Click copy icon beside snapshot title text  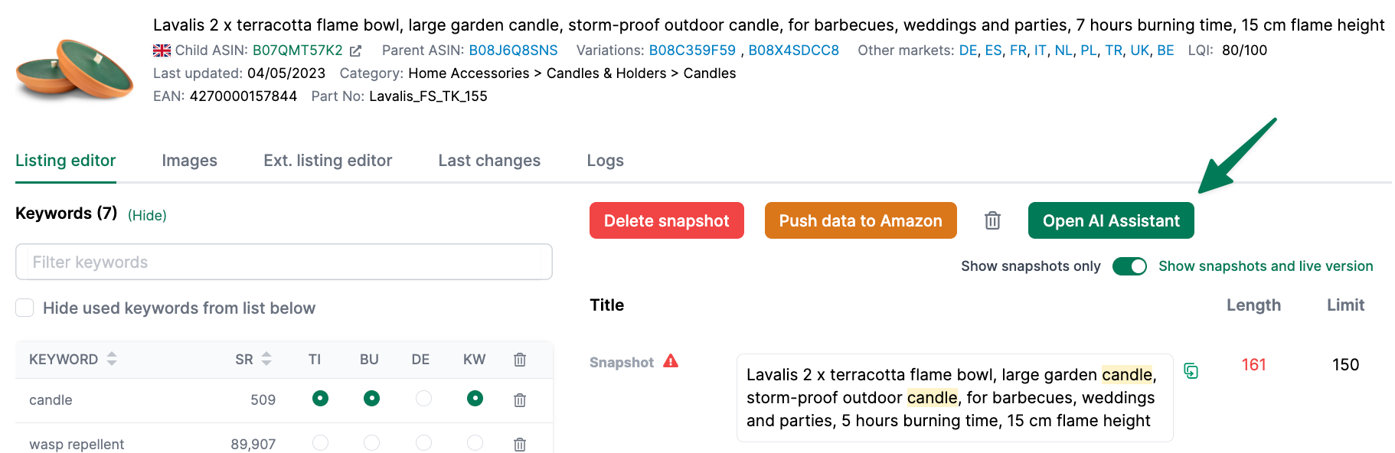click(x=1191, y=371)
